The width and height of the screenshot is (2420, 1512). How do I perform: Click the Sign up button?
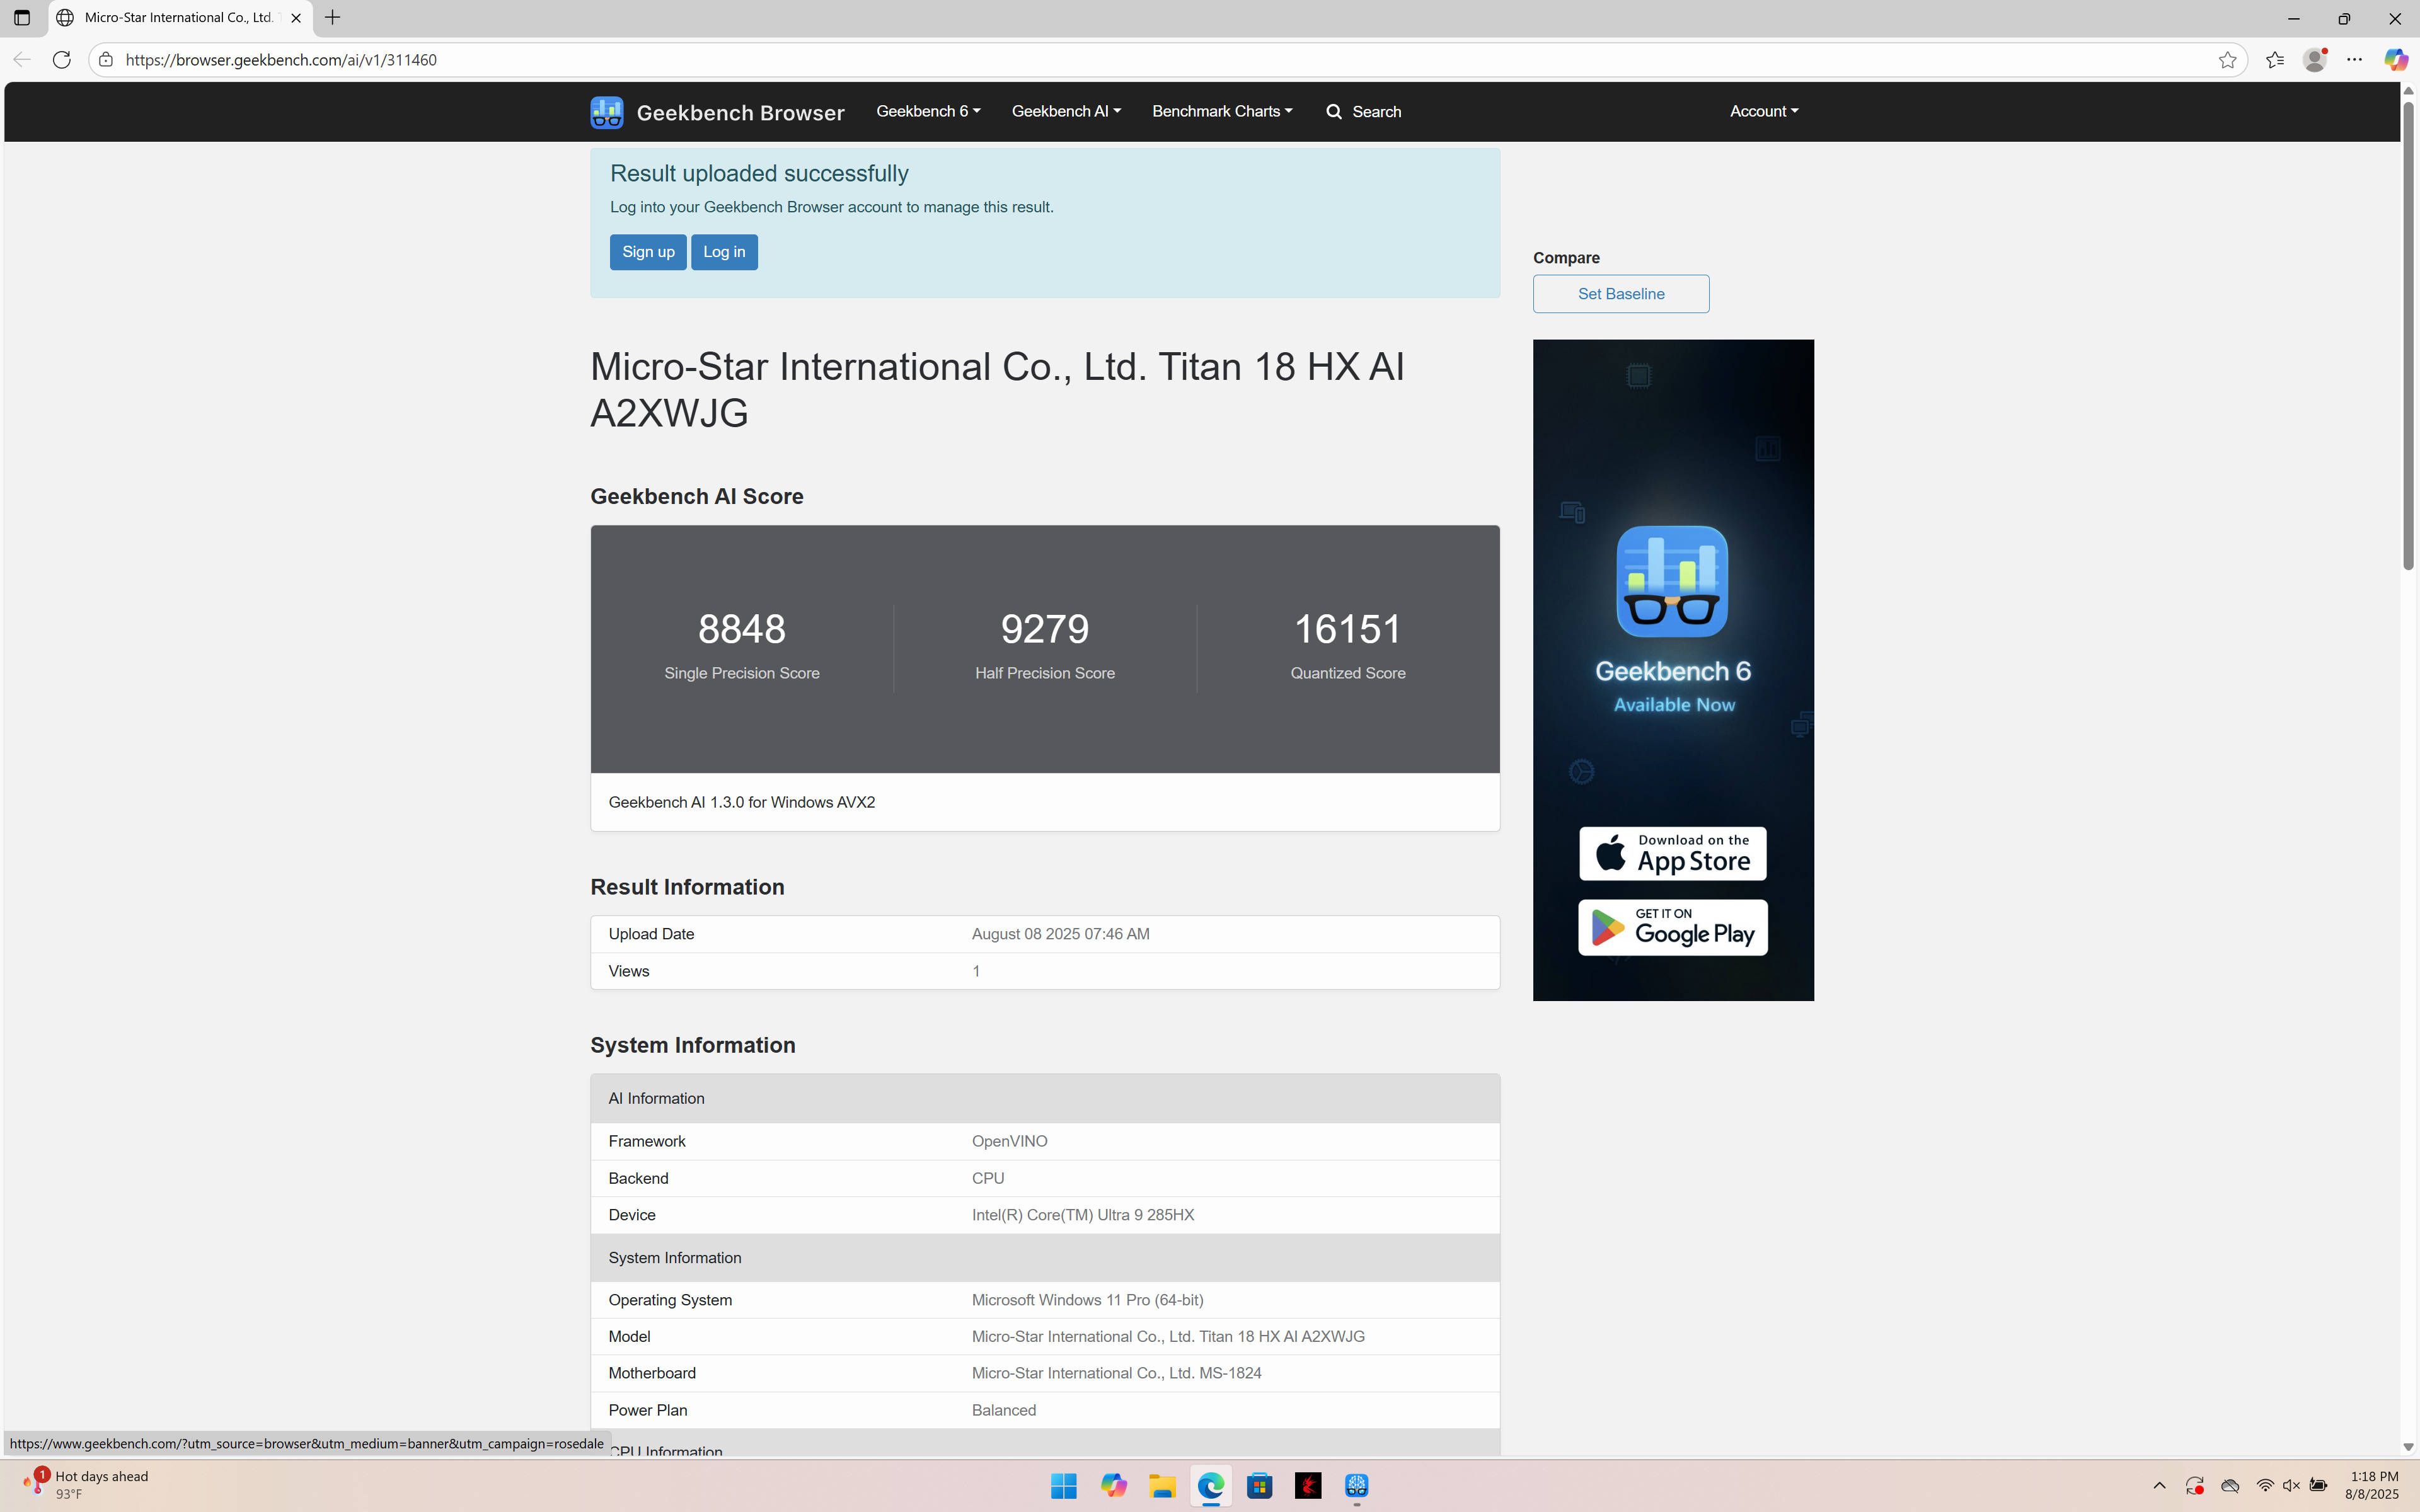click(648, 252)
